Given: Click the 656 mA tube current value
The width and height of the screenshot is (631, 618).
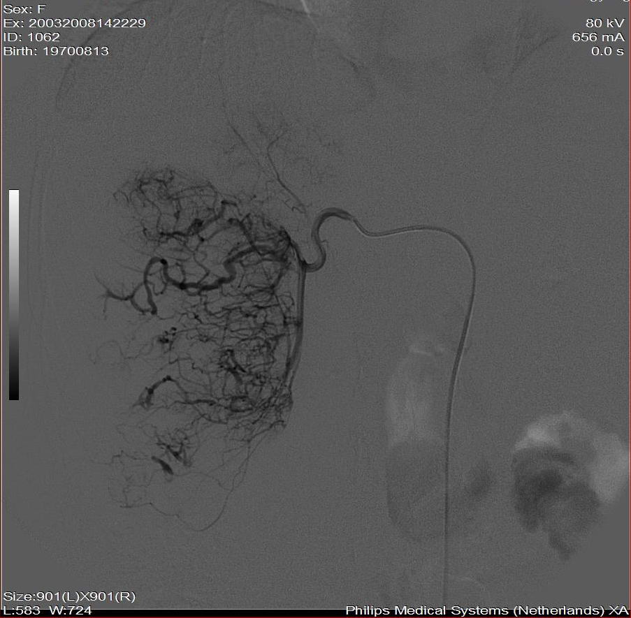Looking at the screenshot, I should [x=597, y=37].
